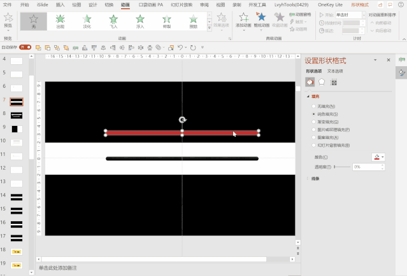Screen dimensions: 407x276
Task: Open Fill & Line paint bucket tab
Action: point(310,82)
